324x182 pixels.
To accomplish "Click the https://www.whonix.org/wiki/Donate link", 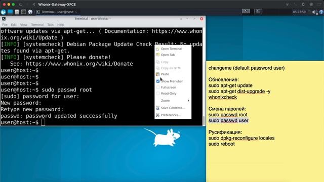I will 79,64.
